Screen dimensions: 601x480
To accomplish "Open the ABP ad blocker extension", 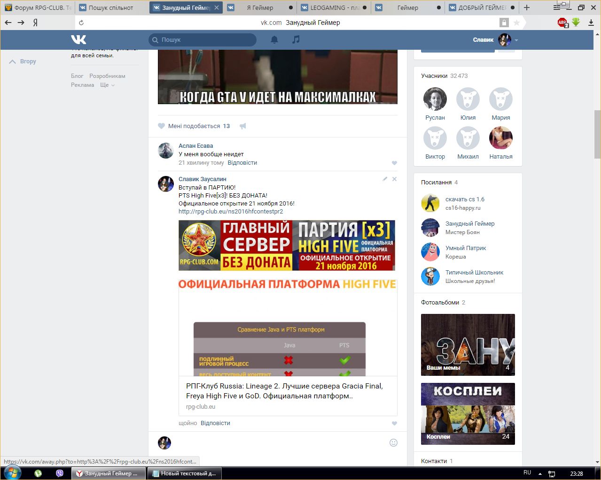I will (562, 23).
